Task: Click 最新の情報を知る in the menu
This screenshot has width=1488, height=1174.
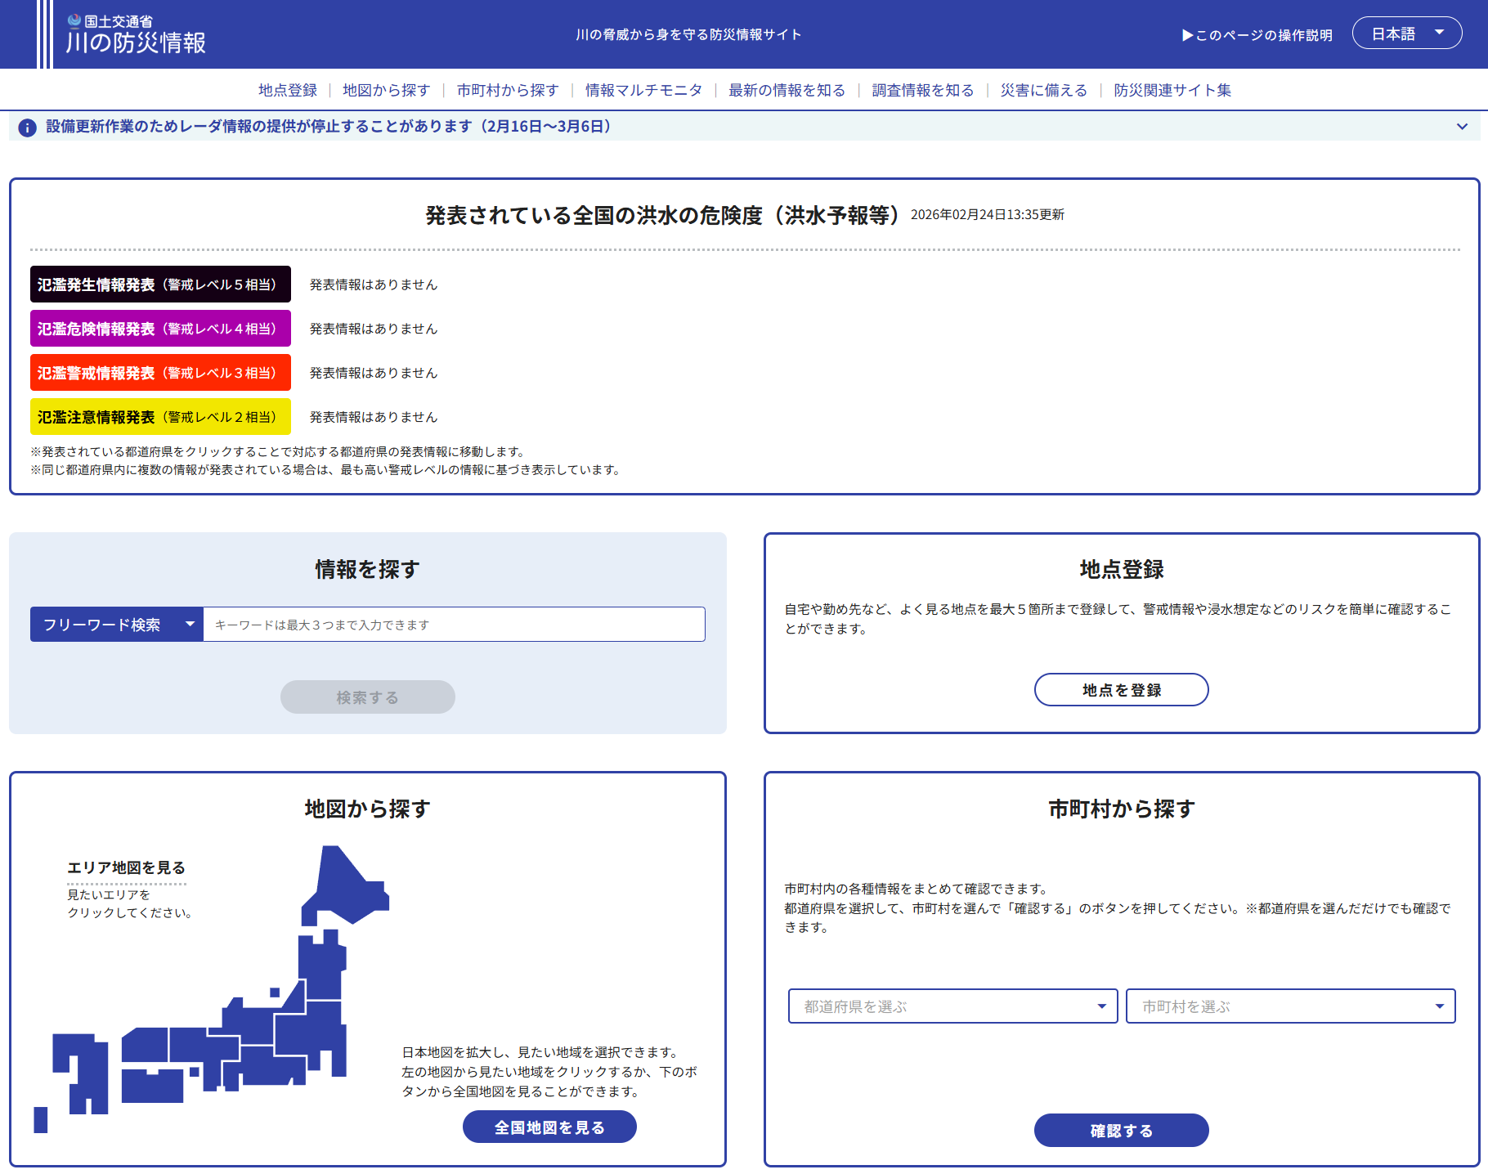Action: pos(786,91)
